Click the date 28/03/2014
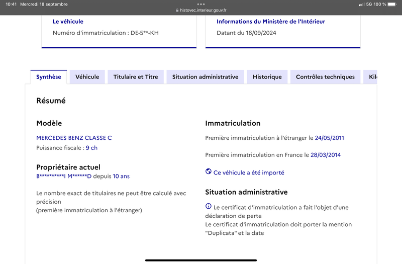Screen dimensions: 402x264 (x=326, y=155)
